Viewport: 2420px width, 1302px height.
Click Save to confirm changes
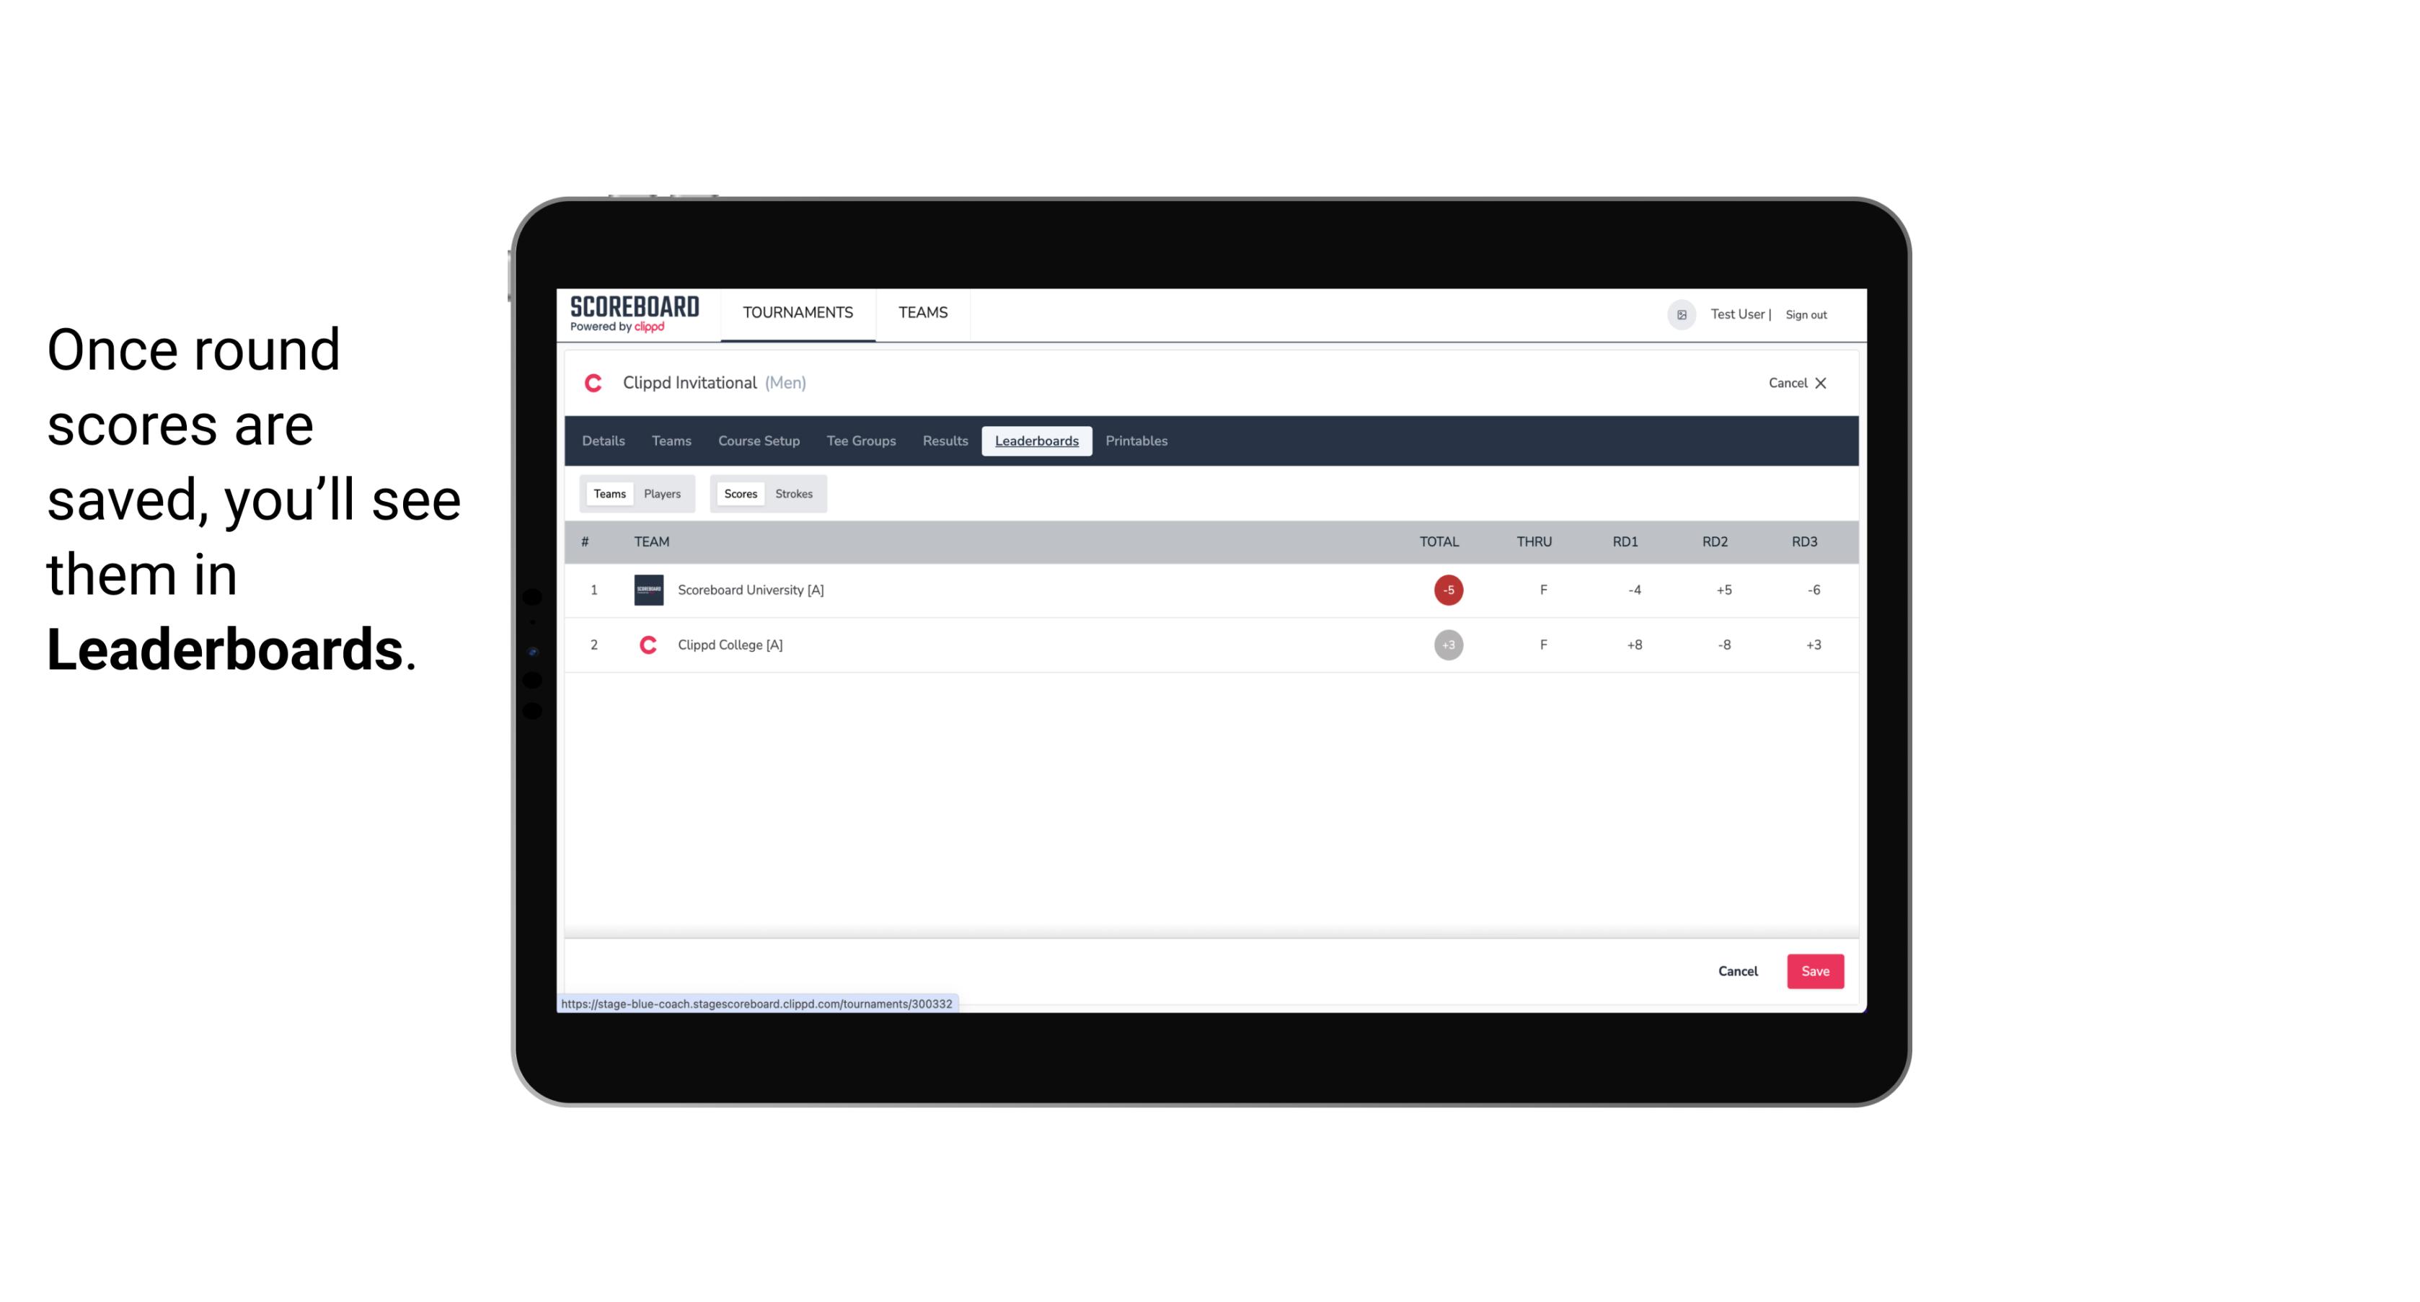1814,970
